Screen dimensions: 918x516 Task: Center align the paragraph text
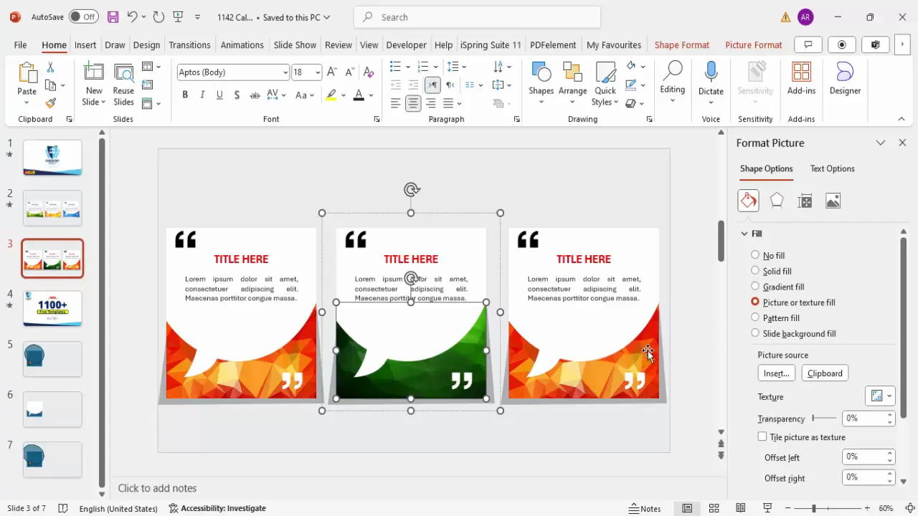tap(413, 103)
